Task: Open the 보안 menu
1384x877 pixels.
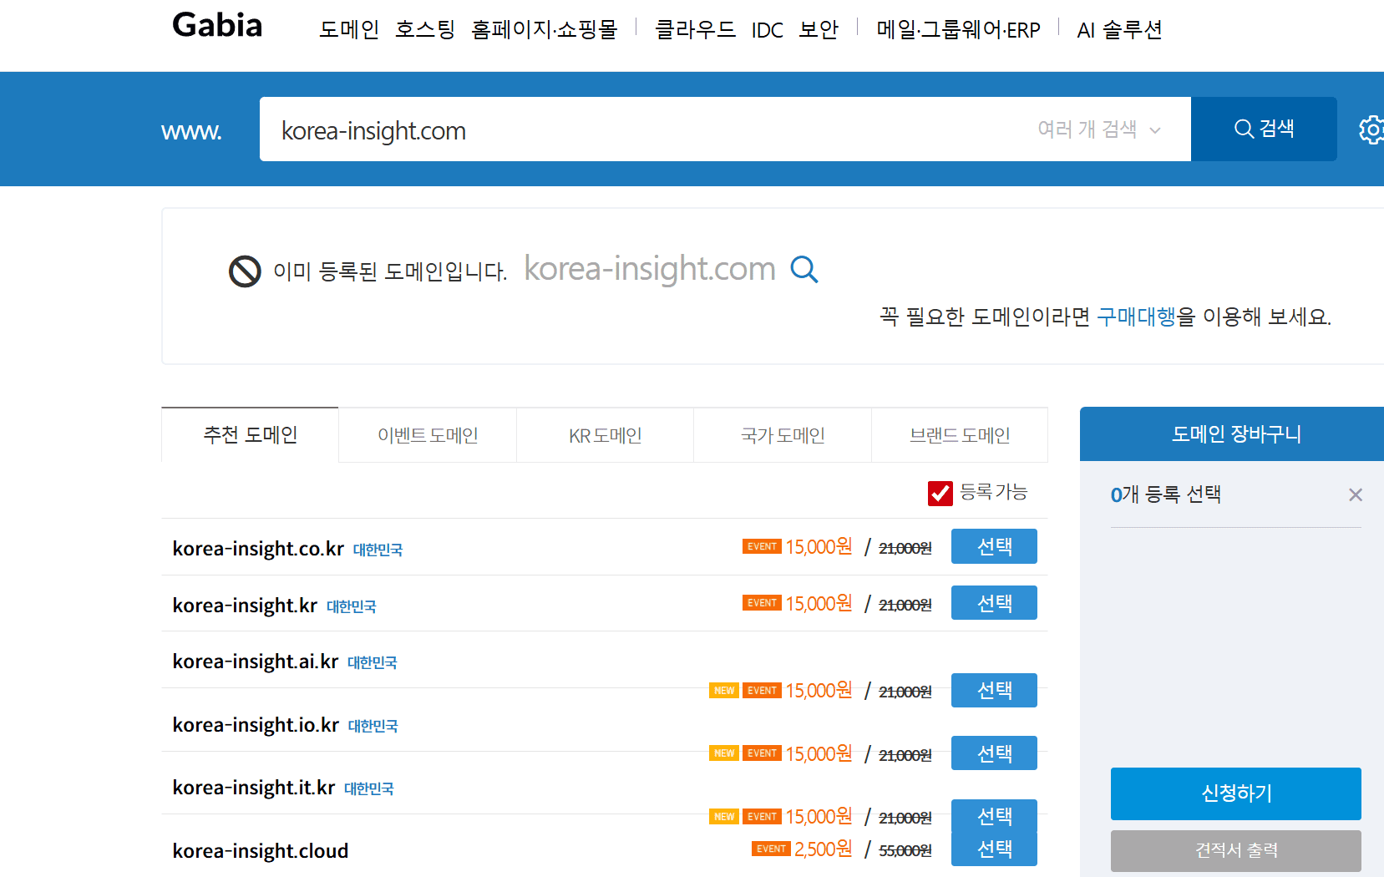Action: [x=819, y=29]
